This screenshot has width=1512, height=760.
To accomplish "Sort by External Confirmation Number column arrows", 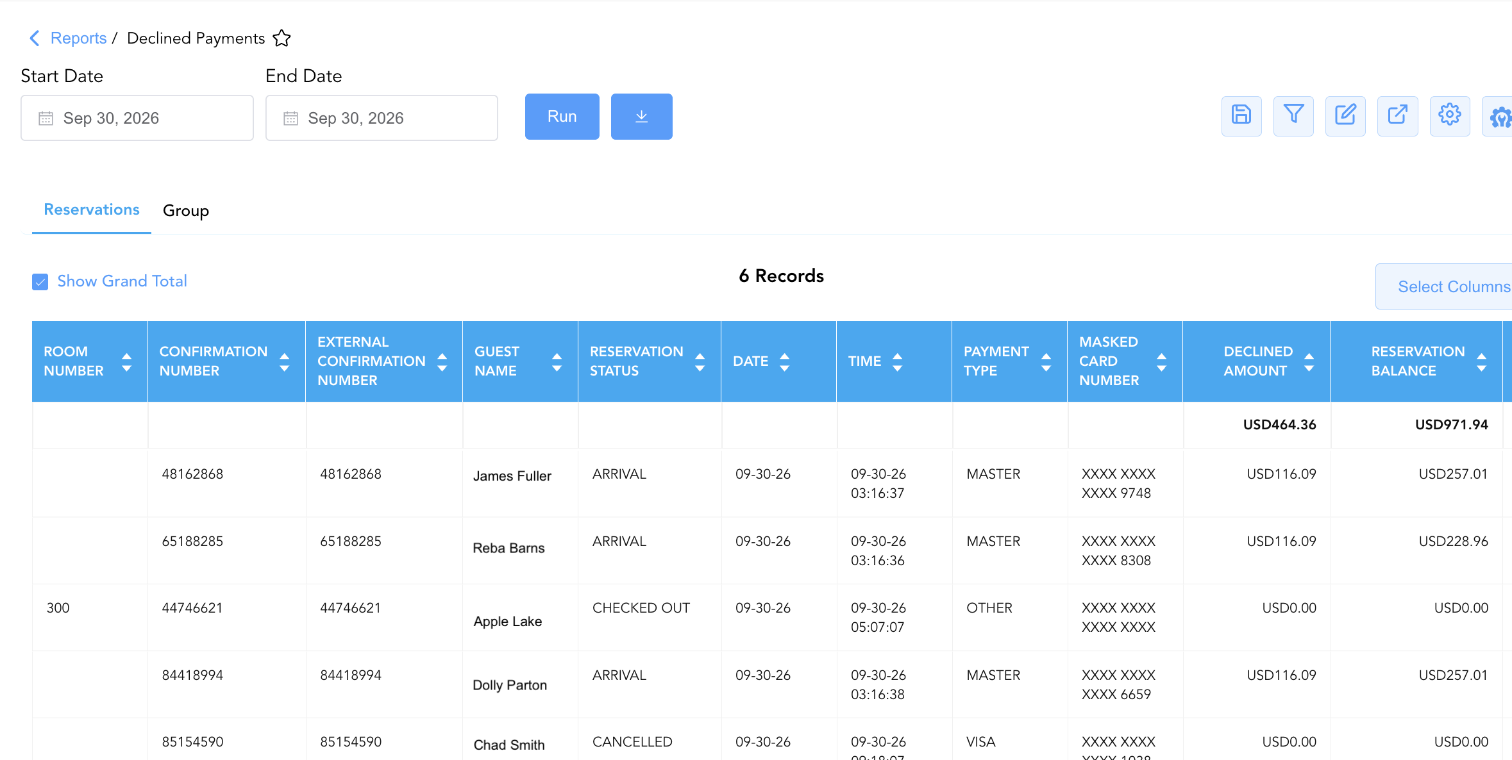I will pyautogui.click(x=442, y=362).
